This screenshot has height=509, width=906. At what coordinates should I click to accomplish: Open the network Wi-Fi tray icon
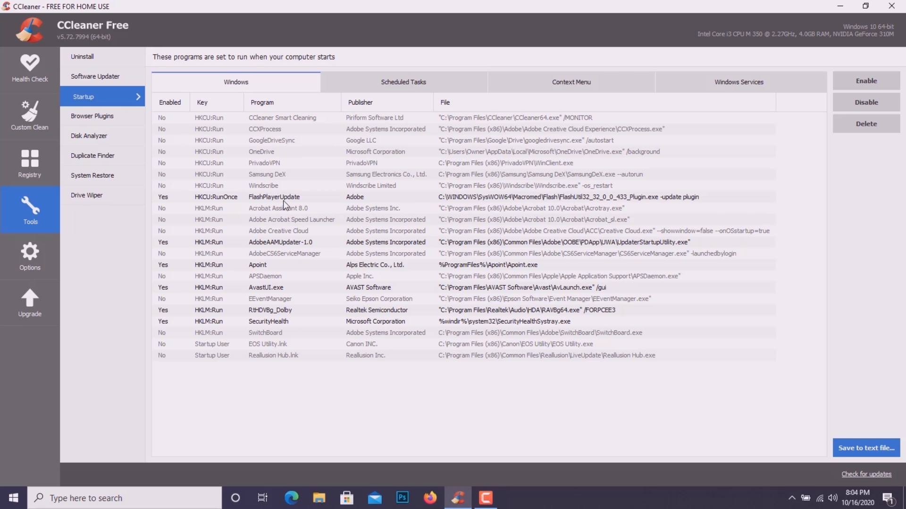(820, 498)
